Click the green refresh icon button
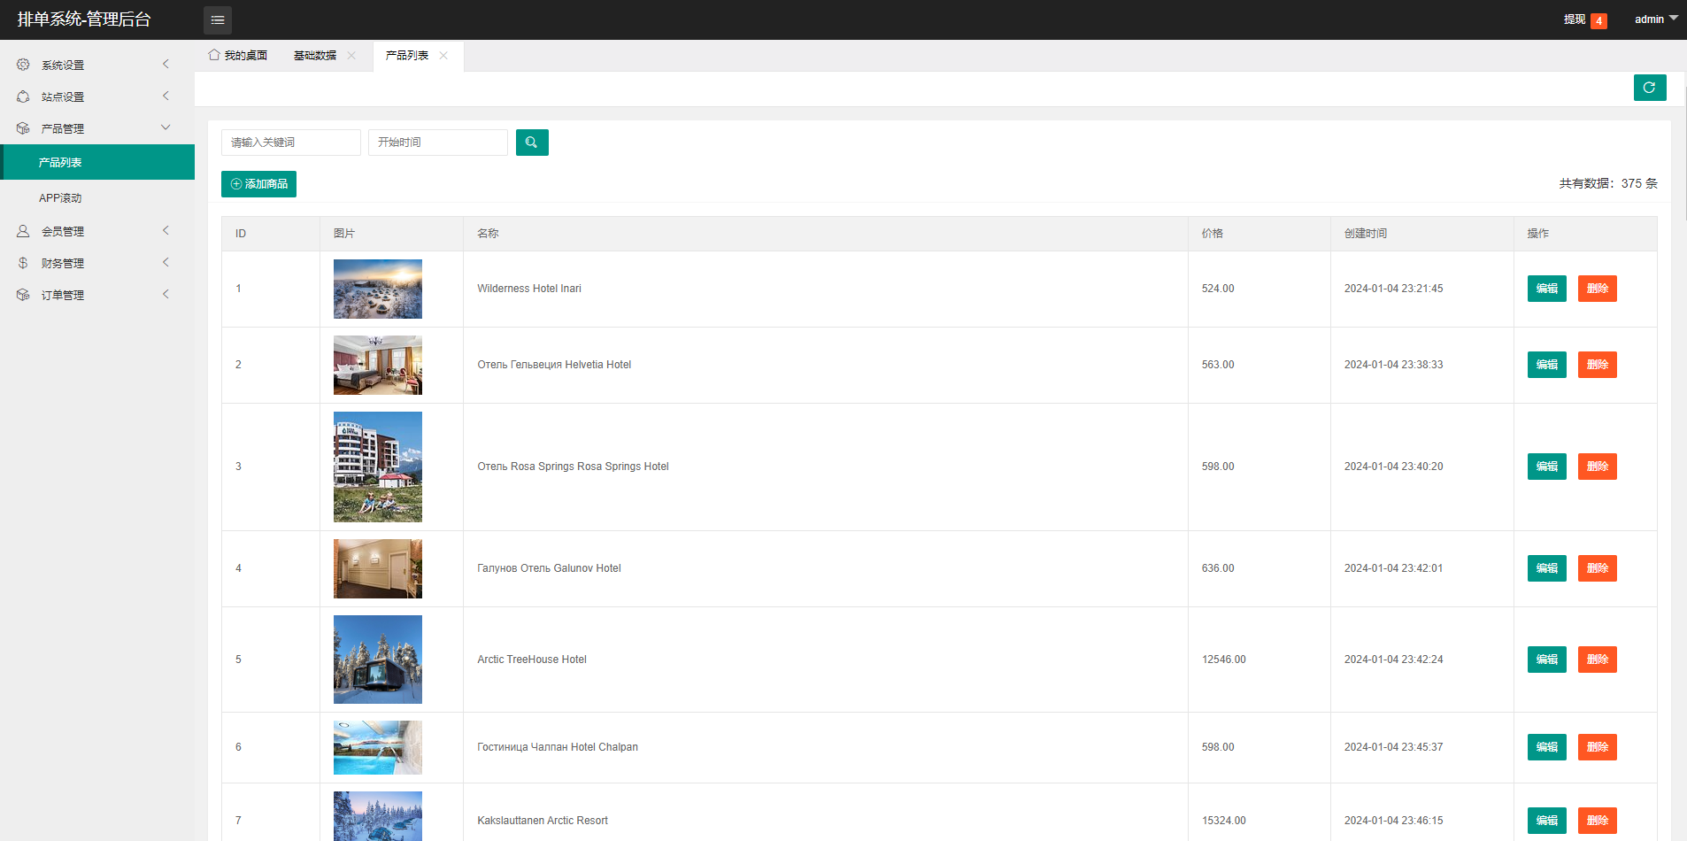1687x841 pixels. 1649,88
